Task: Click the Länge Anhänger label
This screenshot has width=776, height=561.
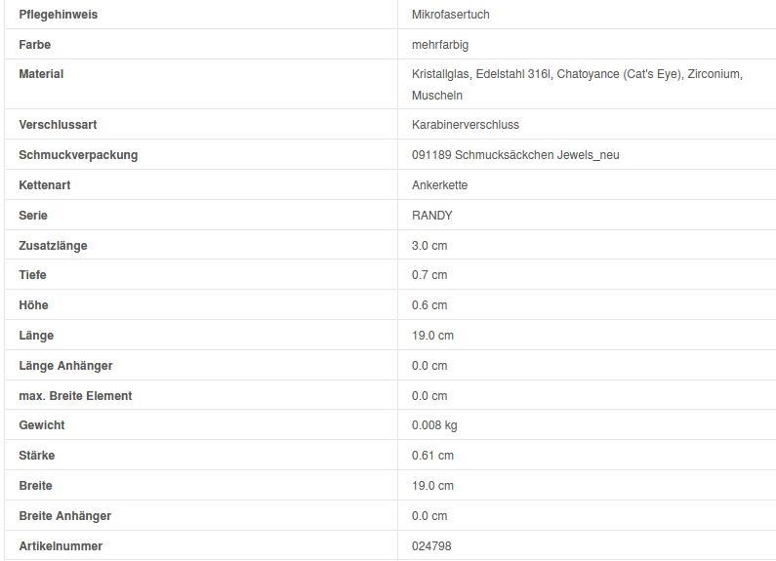Action: 65,366
